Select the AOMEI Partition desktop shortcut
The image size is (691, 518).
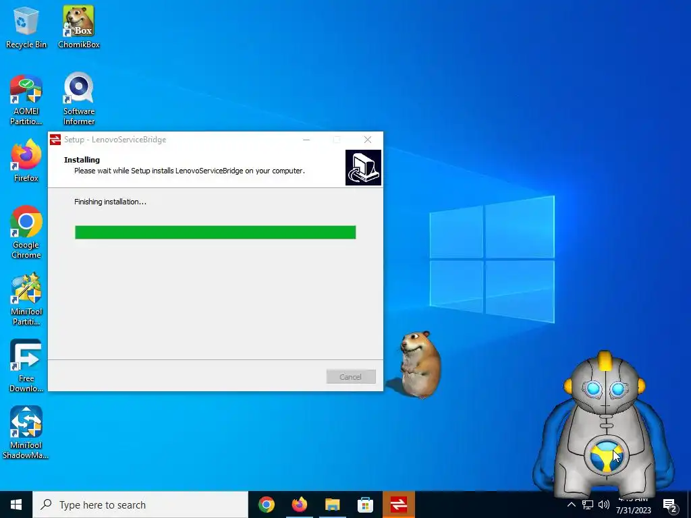[x=26, y=100]
